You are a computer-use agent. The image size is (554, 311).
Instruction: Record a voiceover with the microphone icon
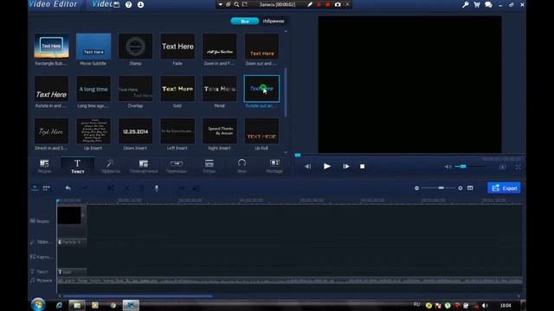point(157,188)
